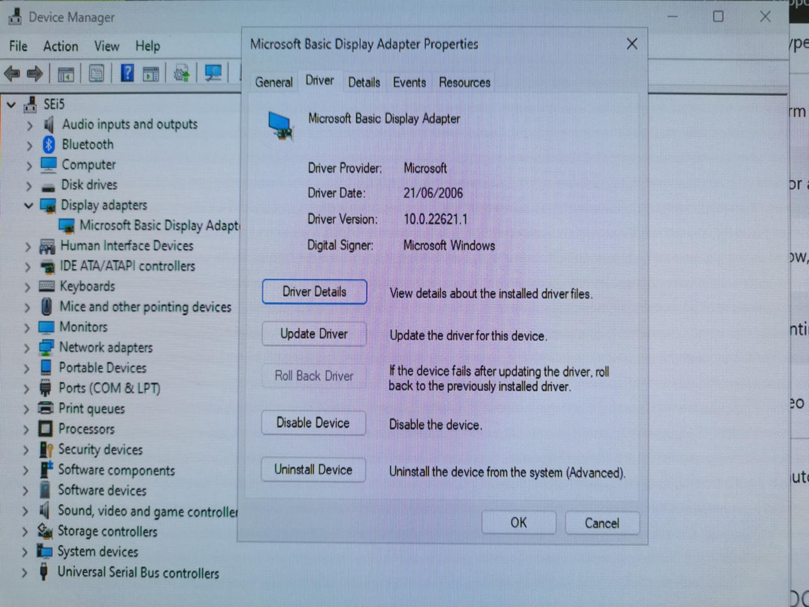Expand the Monitors category chevron
This screenshot has height=607, width=809.
[27, 328]
